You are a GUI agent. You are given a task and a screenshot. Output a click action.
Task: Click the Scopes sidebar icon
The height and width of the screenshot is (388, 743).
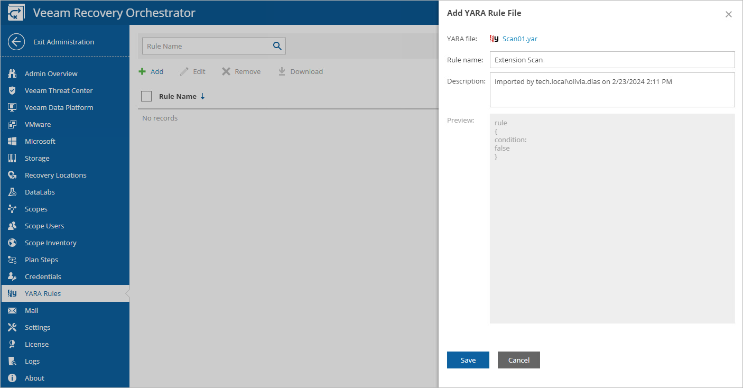(13, 209)
